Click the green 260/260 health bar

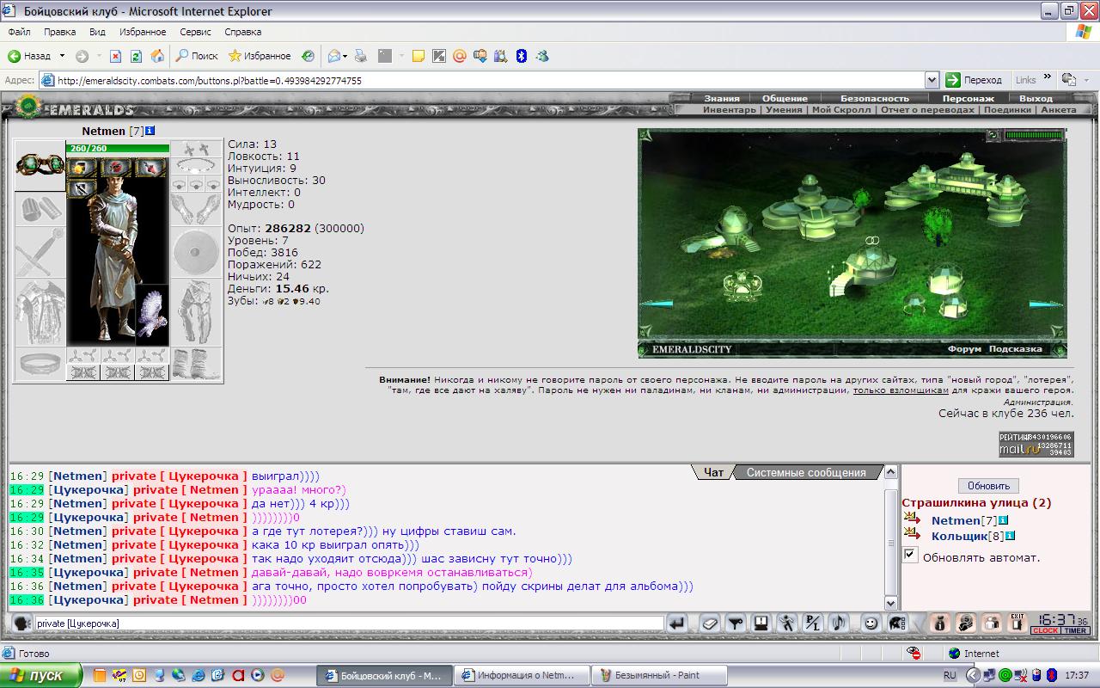pyautogui.click(x=118, y=149)
